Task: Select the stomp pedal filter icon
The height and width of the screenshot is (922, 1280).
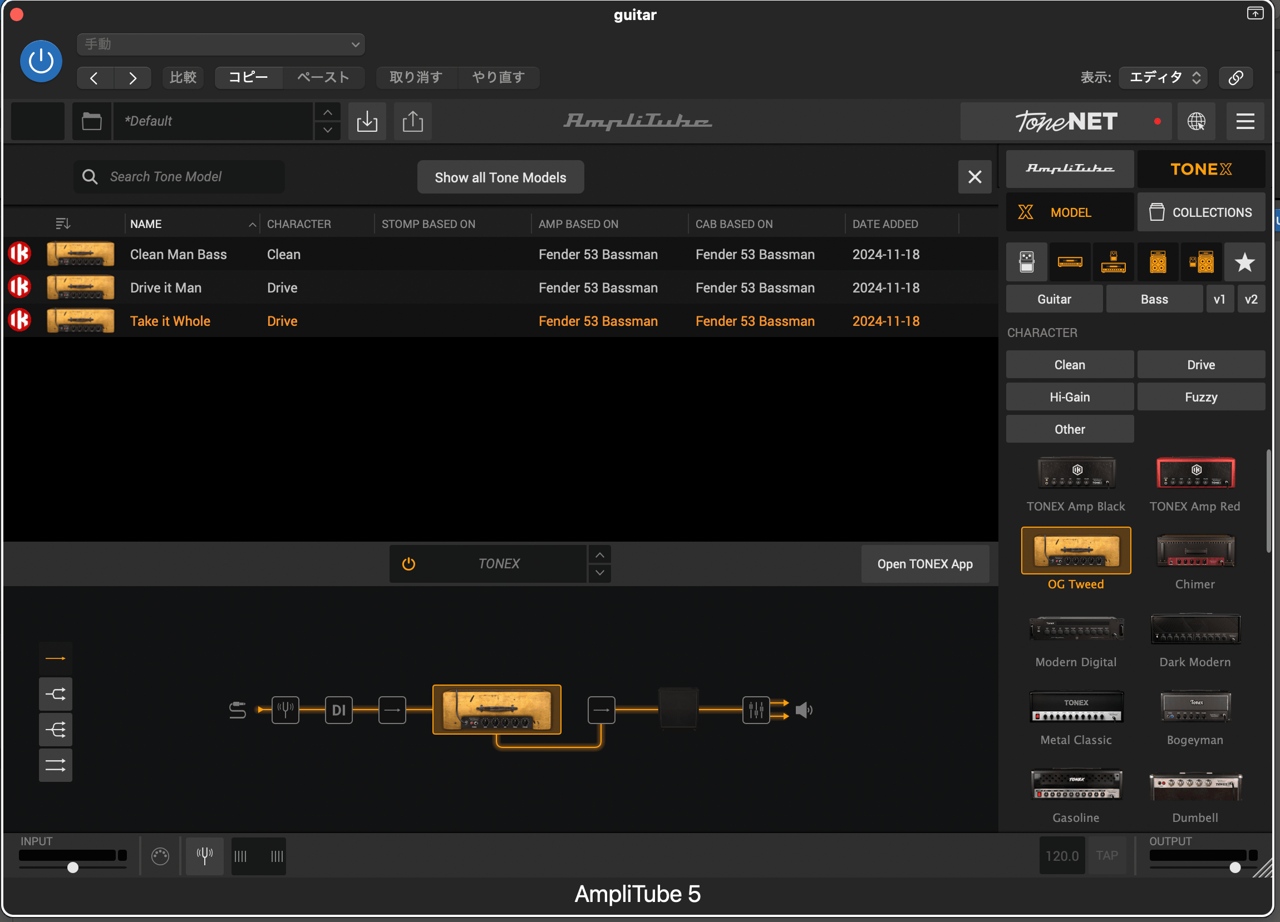Action: pyautogui.click(x=1026, y=261)
